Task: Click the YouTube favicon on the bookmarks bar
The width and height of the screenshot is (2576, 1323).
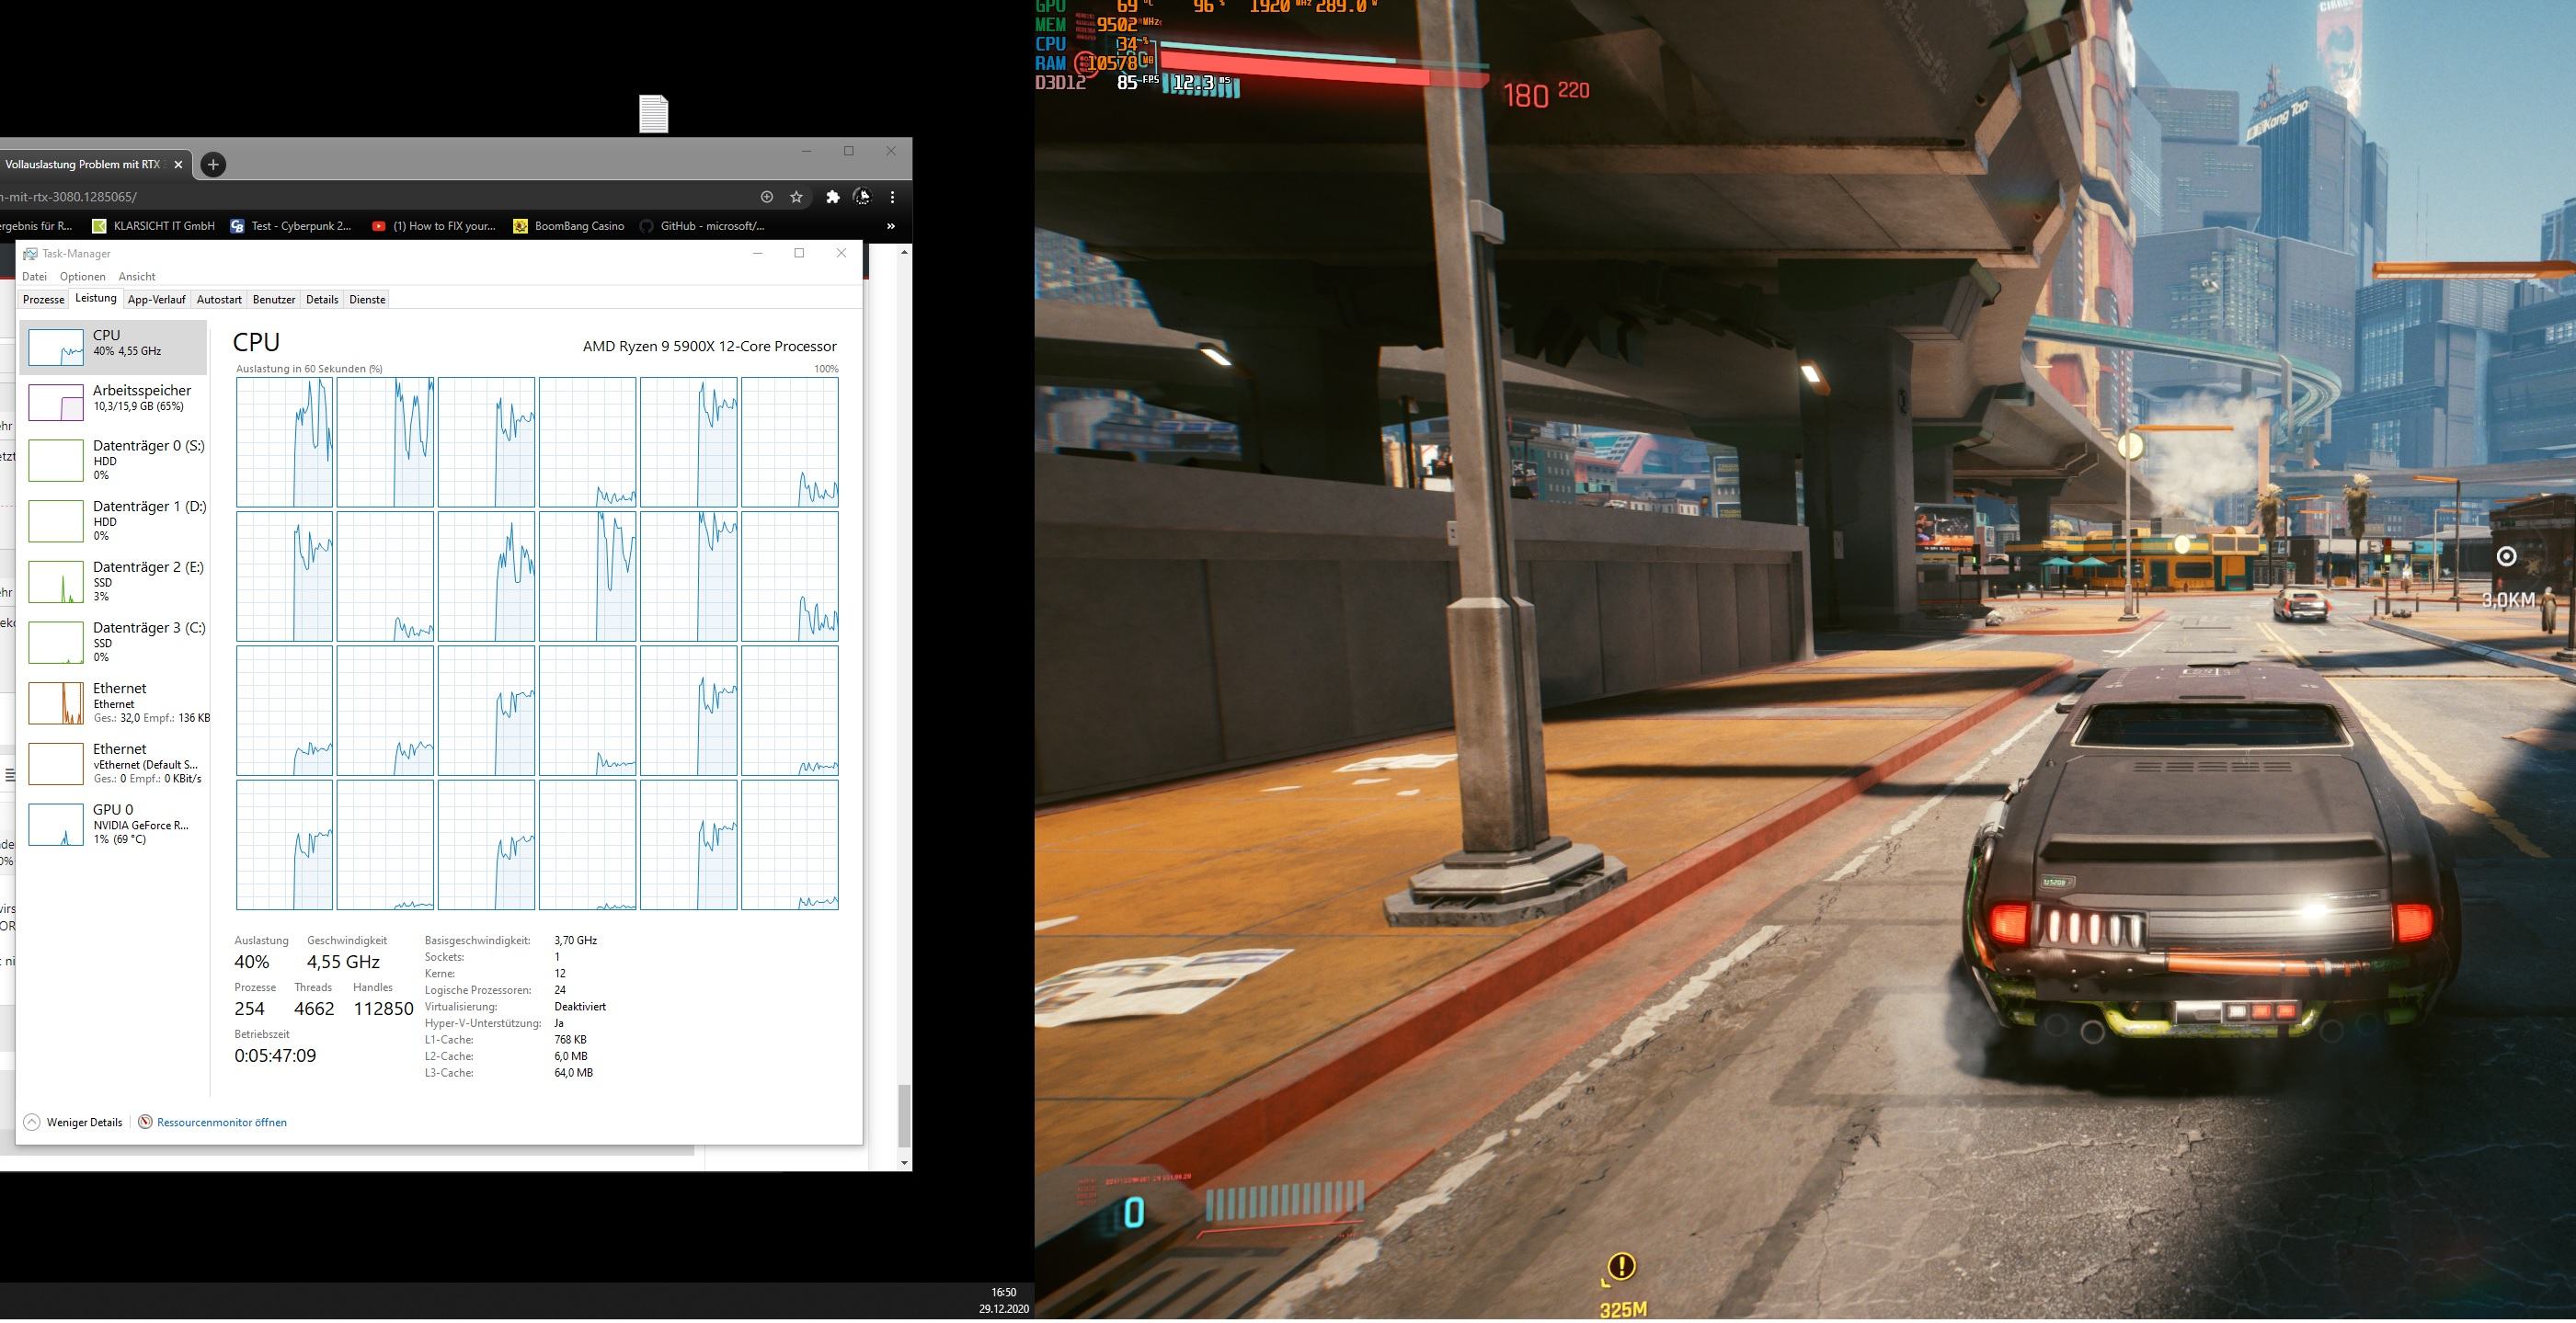Action: point(378,226)
